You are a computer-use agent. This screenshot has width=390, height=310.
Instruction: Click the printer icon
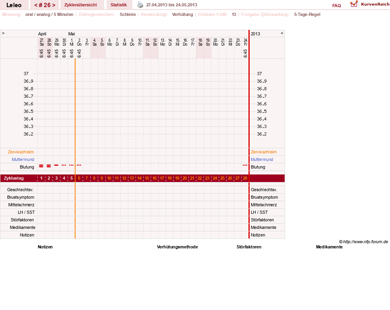(140, 5)
